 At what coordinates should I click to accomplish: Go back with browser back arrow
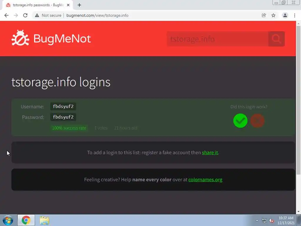tap(6, 15)
